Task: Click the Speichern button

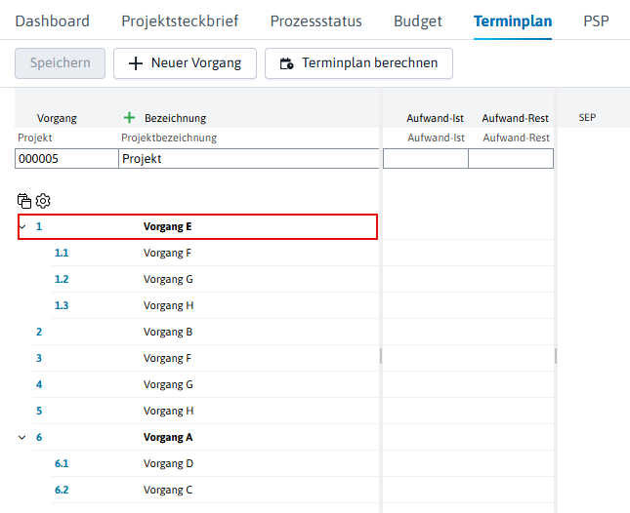Action: 61,63
